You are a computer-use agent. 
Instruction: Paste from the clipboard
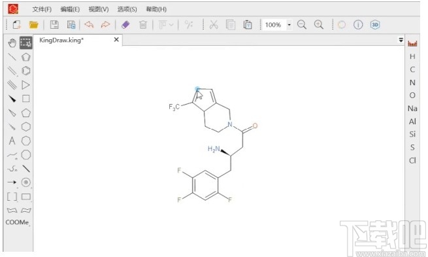click(248, 25)
